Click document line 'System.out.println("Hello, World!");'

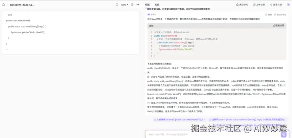[27, 32]
